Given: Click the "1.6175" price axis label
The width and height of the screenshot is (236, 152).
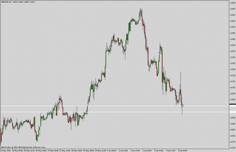Looking at the screenshot, I should (x=233, y=81).
